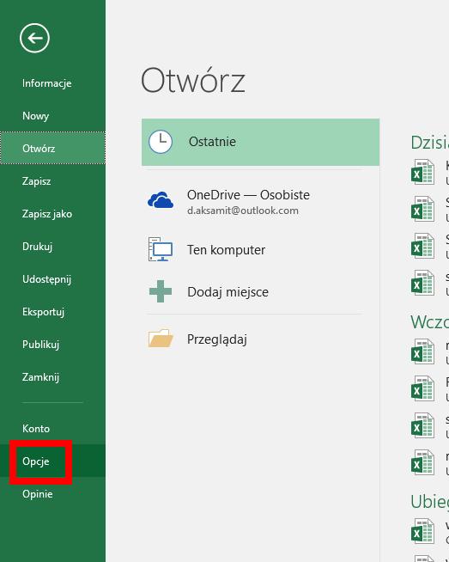The width and height of the screenshot is (449, 562).
Task: Click the clock icon beside Ostatnie
Action: [x=161, y=142]
